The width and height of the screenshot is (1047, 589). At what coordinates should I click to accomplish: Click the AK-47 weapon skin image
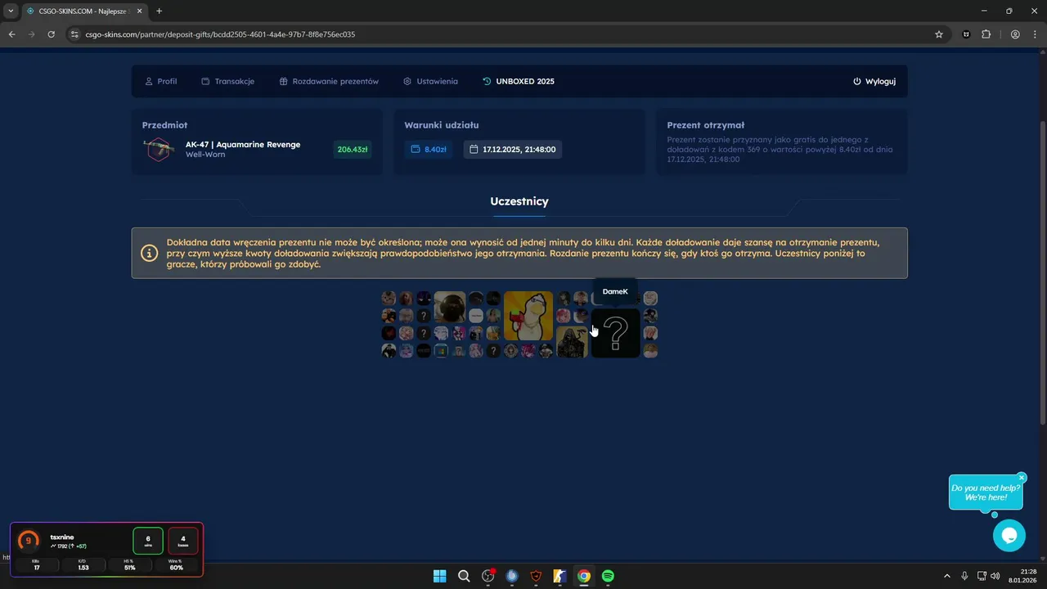pyautogui.click(x=159, y=150)
